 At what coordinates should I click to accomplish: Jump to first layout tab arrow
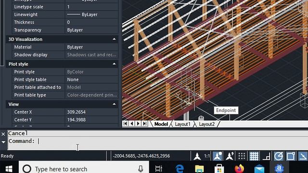coord(125,124)
